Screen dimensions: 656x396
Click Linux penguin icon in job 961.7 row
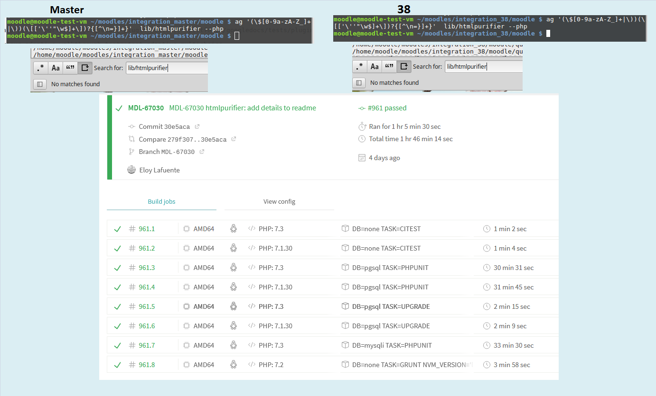(x=233, y=345)
